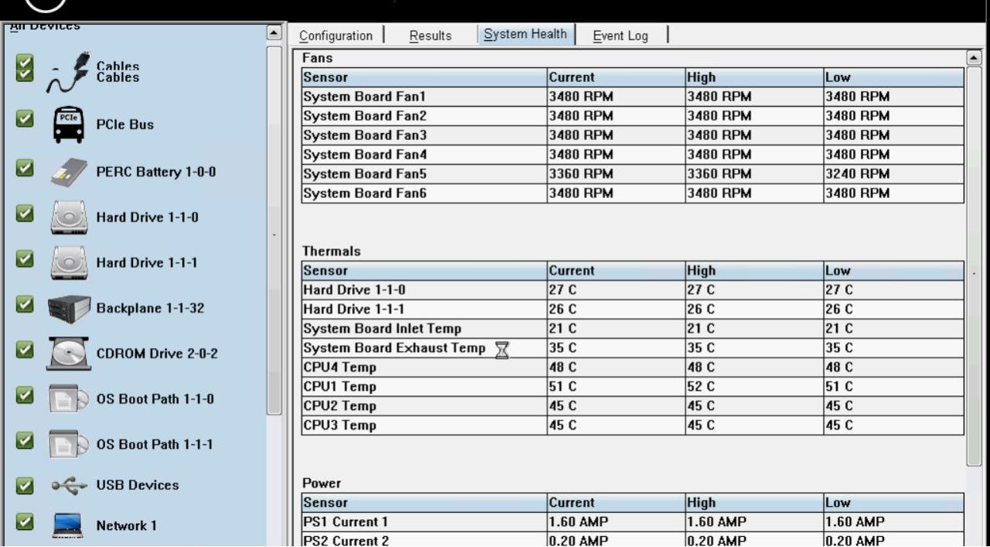Screen dimensions: 990x547
Task: Open OS Boot Path 1-1-0 device
Action: point(68,398)
